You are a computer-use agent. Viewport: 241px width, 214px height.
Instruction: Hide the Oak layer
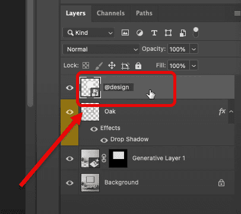point(69,112)
